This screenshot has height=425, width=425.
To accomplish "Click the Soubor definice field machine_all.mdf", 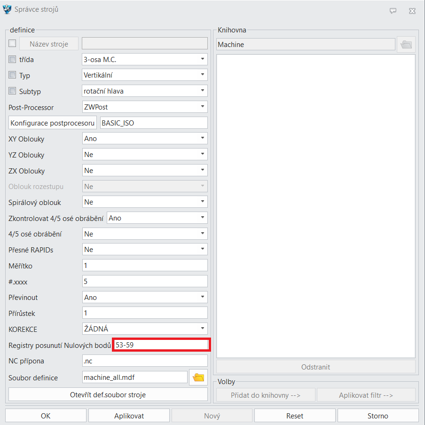I will [x=135, y=378].
